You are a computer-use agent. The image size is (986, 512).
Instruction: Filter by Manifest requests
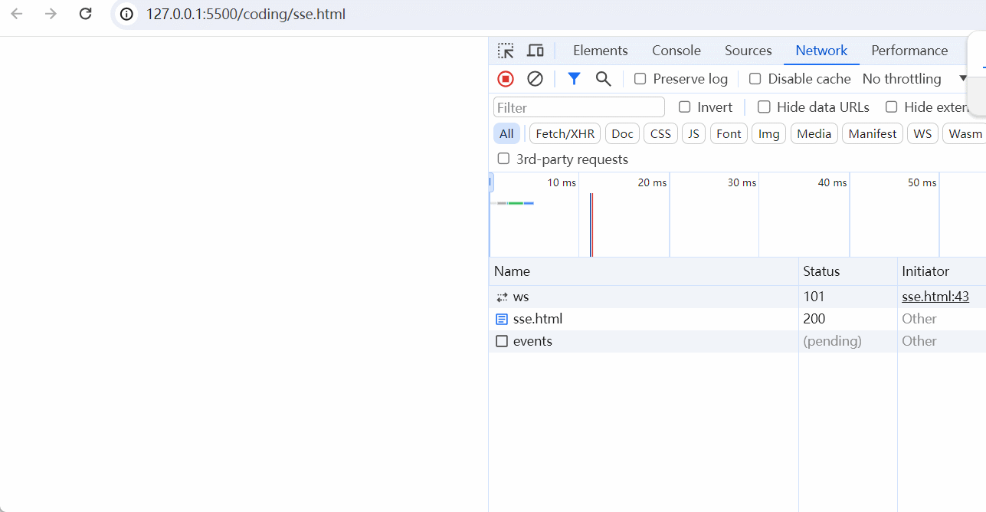pos(873,133)
